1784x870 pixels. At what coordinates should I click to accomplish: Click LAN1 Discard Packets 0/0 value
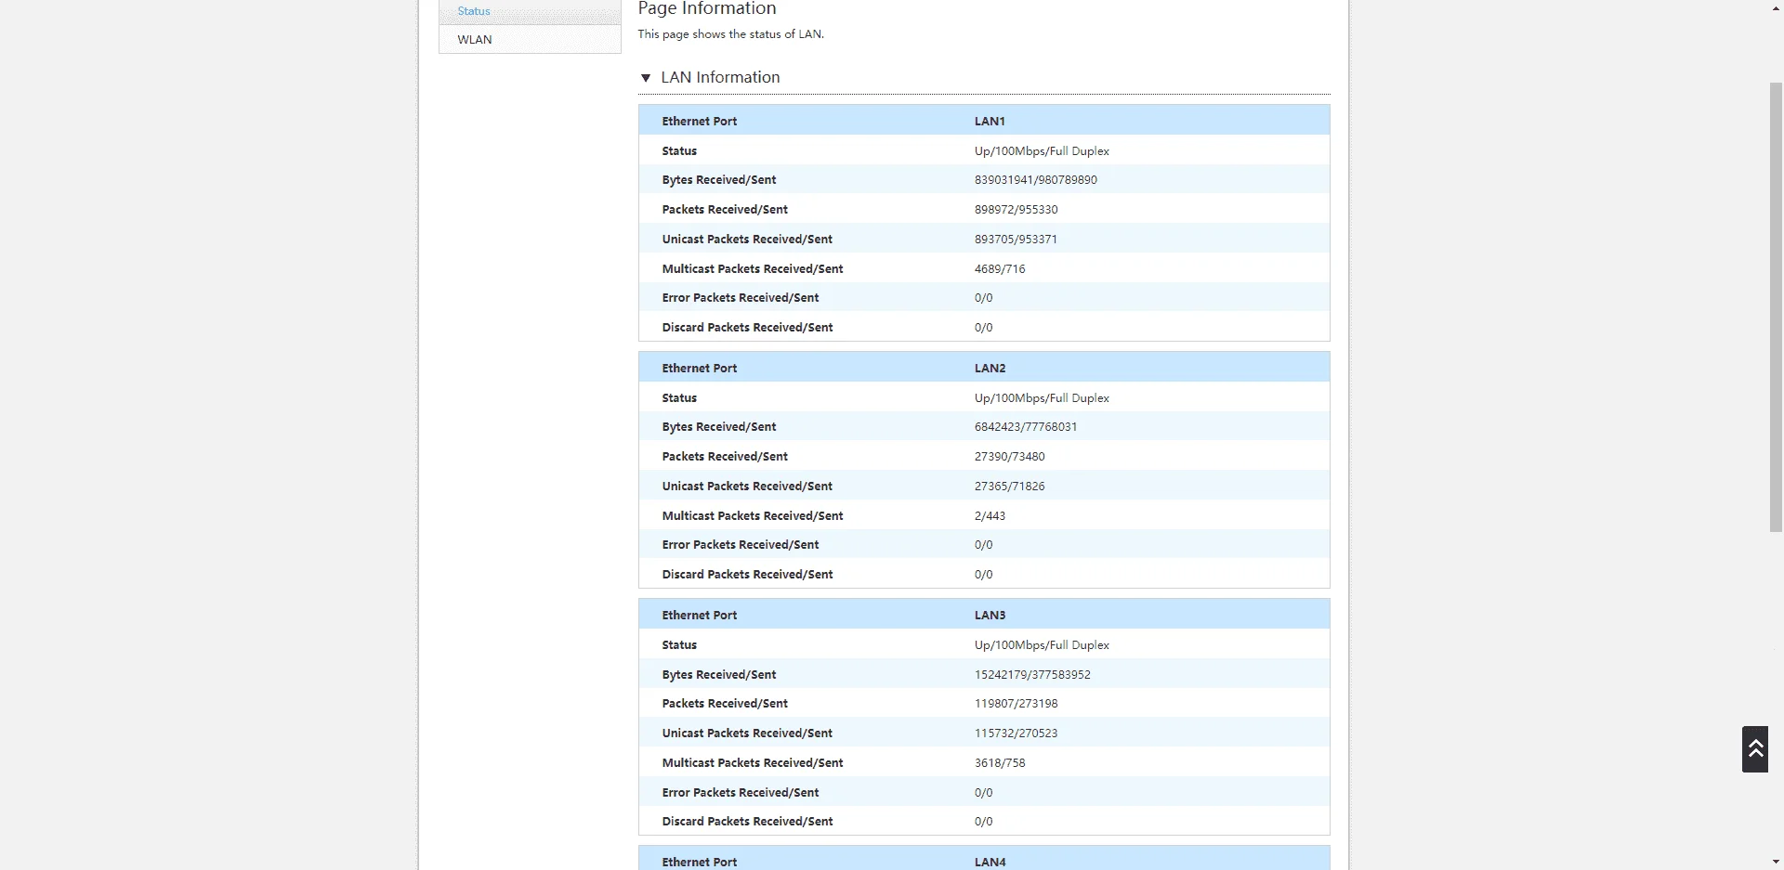[983, 328]
